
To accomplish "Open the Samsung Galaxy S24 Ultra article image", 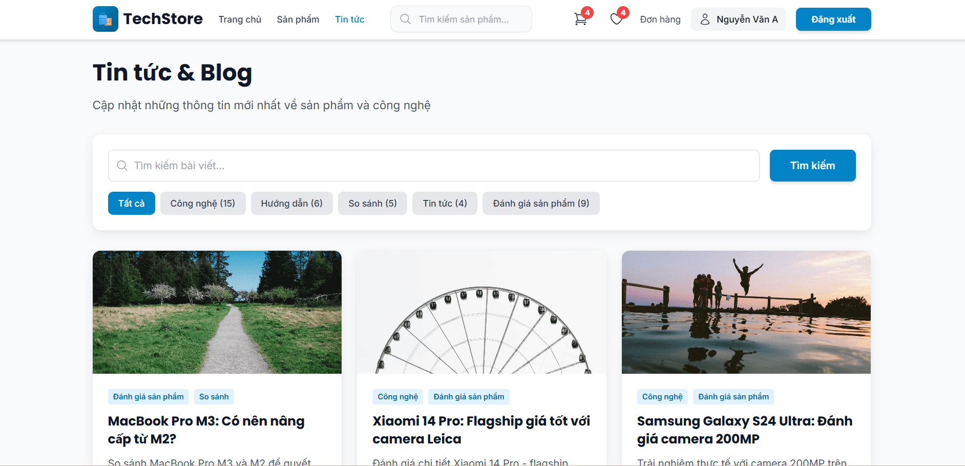I will pyautogui.click(x=746, y=312).
